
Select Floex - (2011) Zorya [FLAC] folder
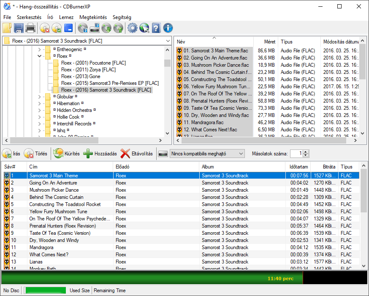(89, 70)
